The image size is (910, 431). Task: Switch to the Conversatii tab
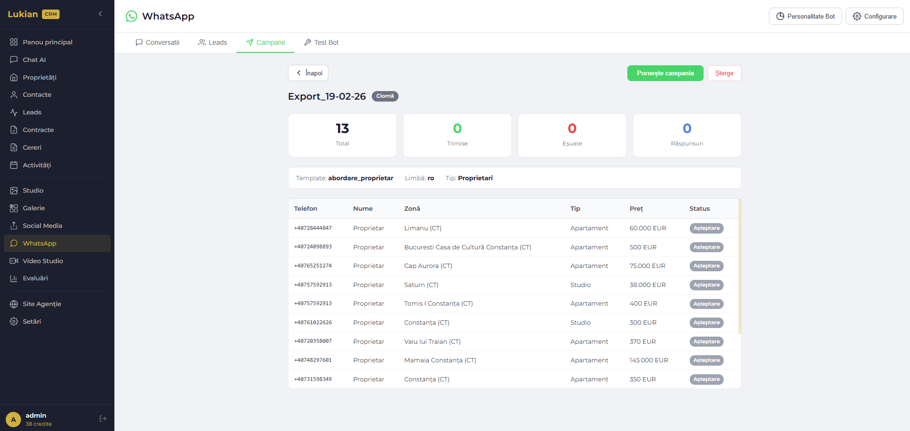click(x=158, y=42)
